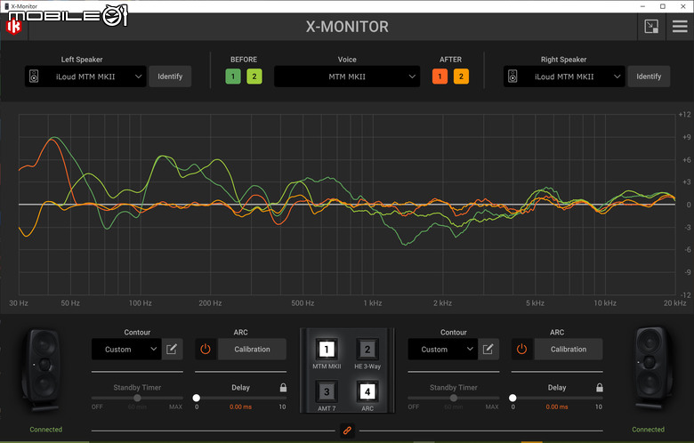The image size is (694, 443).
Task: Click the 1 kHz frequency axis label
Action: [x=373, y=303]
